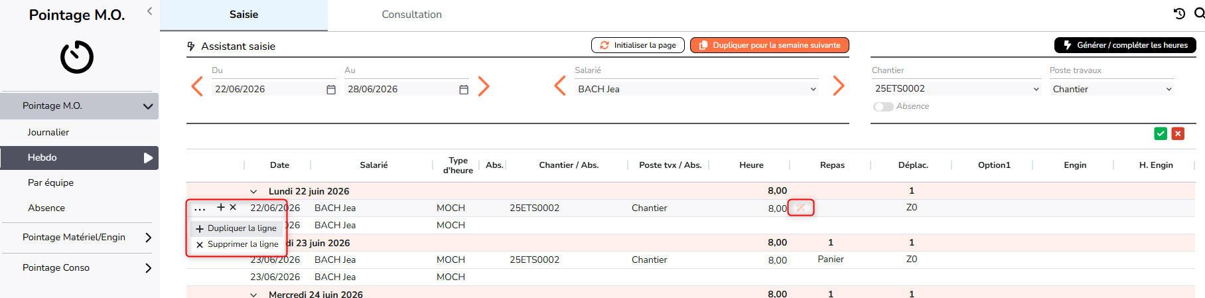Open the Chantier dropdown 25ETS0002
Viewport: 1205px width, 298px height.
(956, 88)
